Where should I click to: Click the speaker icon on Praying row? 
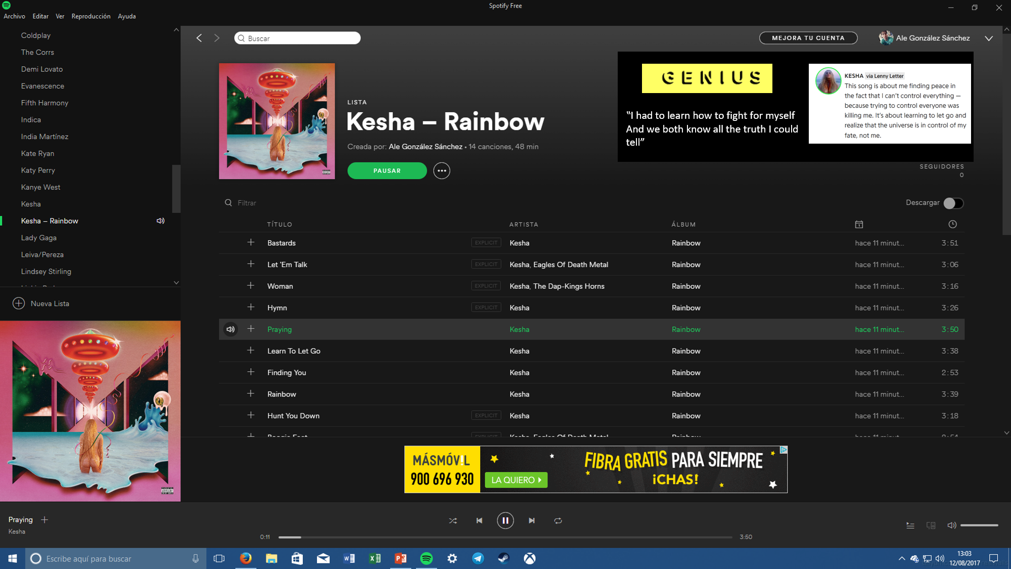tap(231, 329)
